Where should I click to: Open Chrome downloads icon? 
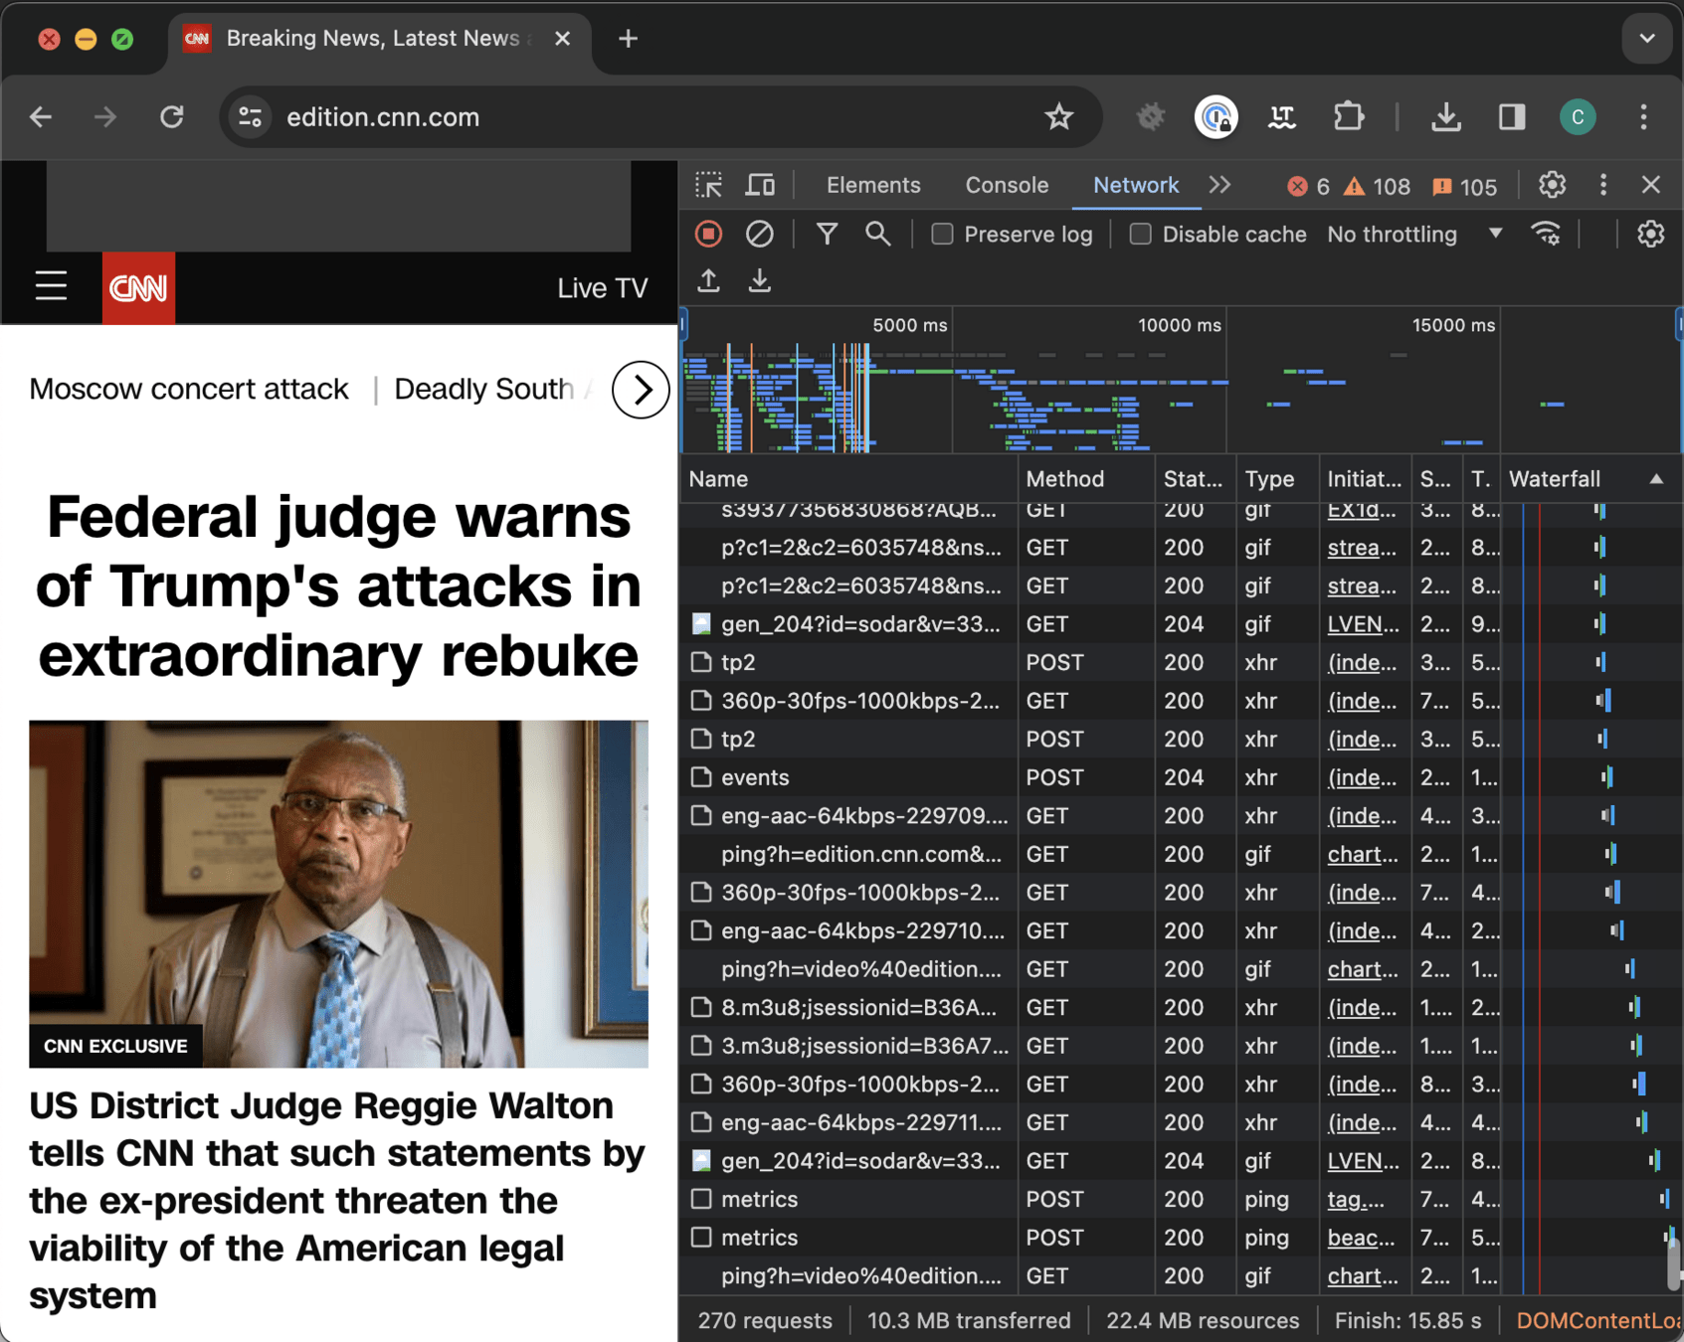[x=1445, y=117]
